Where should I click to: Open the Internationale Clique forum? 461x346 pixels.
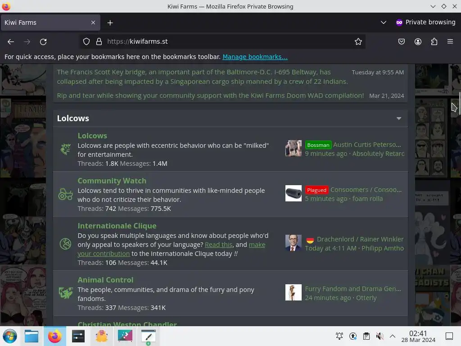pos(117,226)
